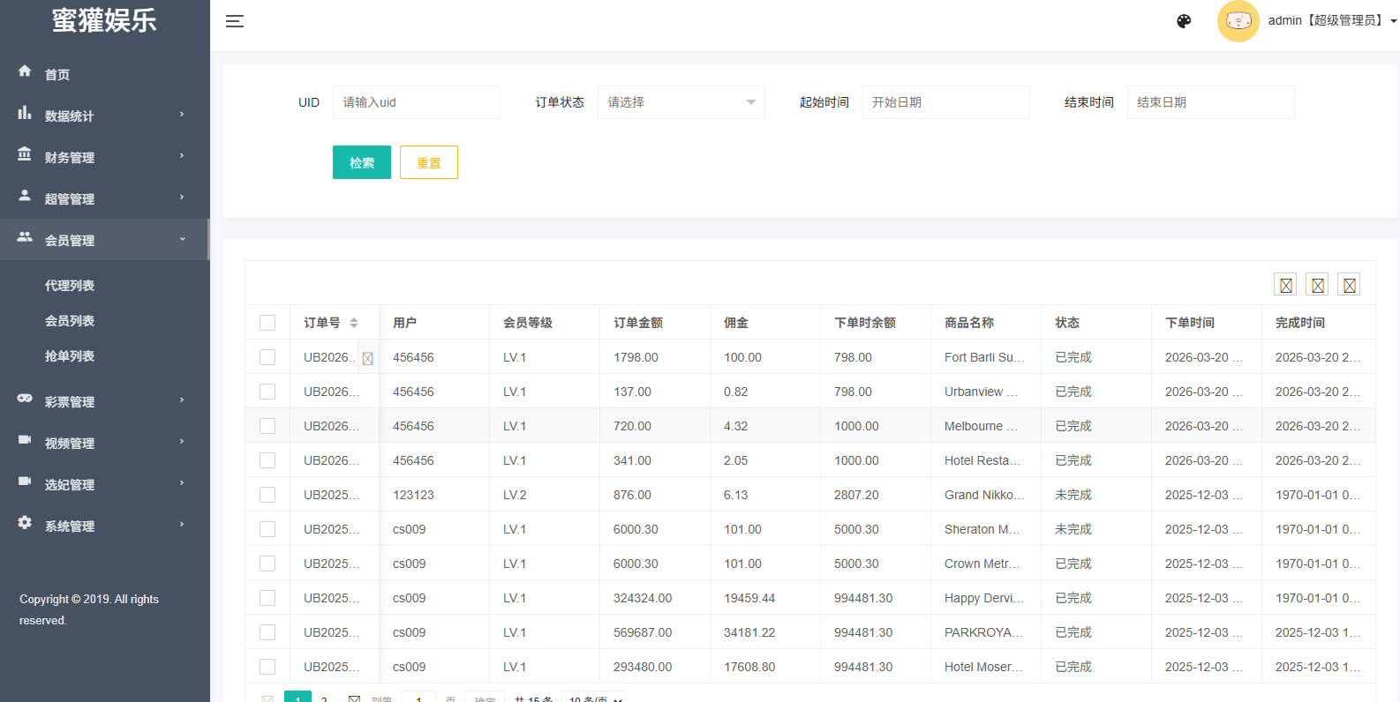Open the admin 超级管理员 user dropdown
The height and width of the screenshot is (702, 1400).
click(1331, 21)
